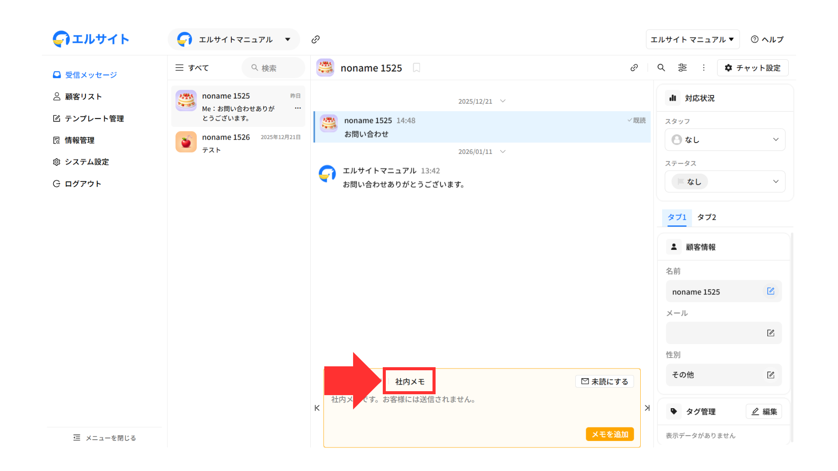Viewport: 838px width, 471px height.
Task: Click edit icon for メール field
Action: [x=770, y=333]
